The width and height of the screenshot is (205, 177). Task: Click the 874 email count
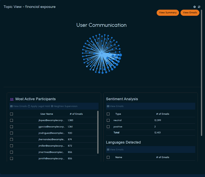pyautogui.click(x=70, y=139)
